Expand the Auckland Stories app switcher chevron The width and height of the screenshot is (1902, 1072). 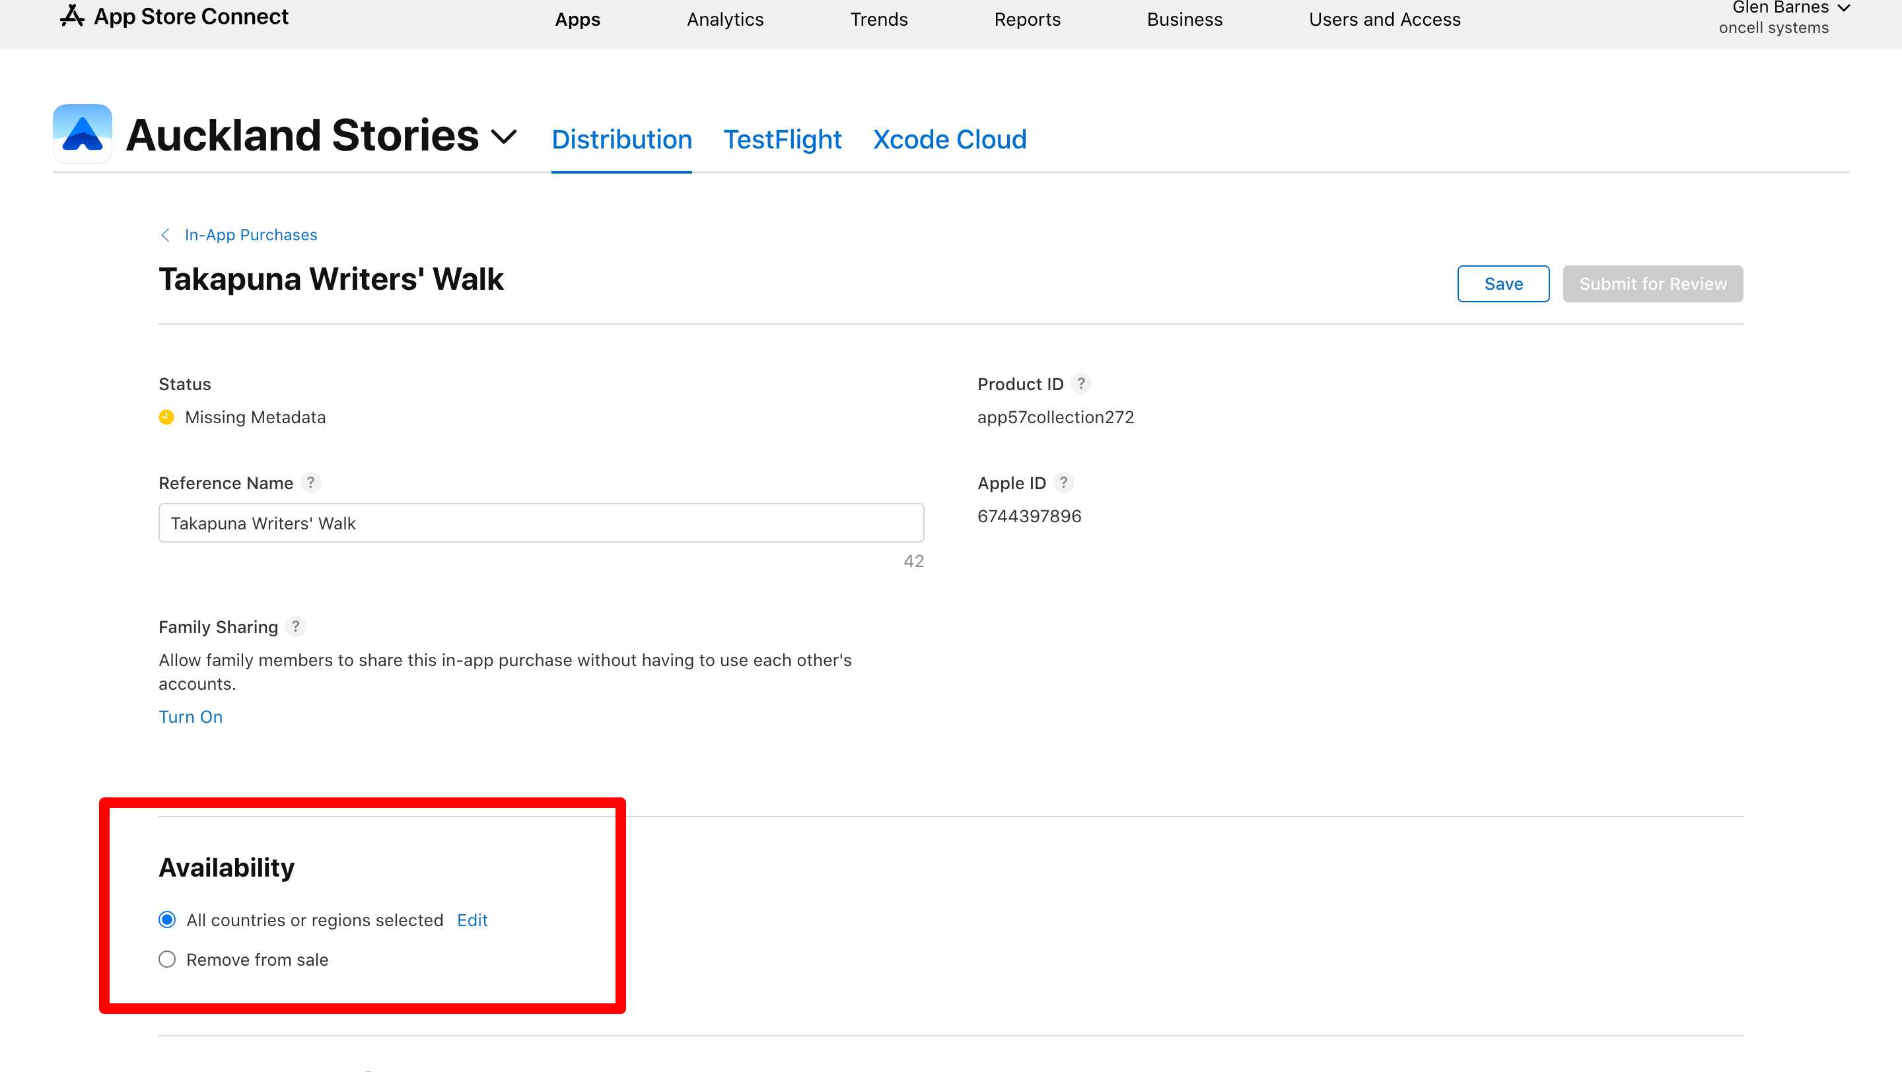click(x=503, y=137)
